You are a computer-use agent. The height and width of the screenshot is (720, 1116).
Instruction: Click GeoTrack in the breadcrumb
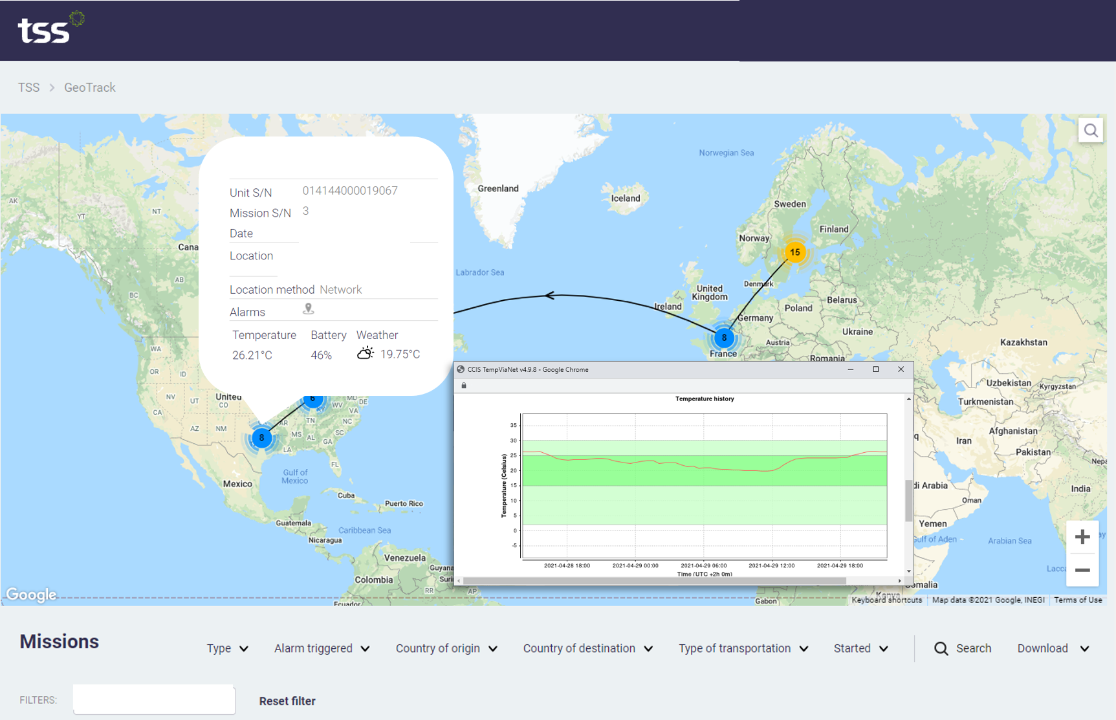click(x=89, y=87)
